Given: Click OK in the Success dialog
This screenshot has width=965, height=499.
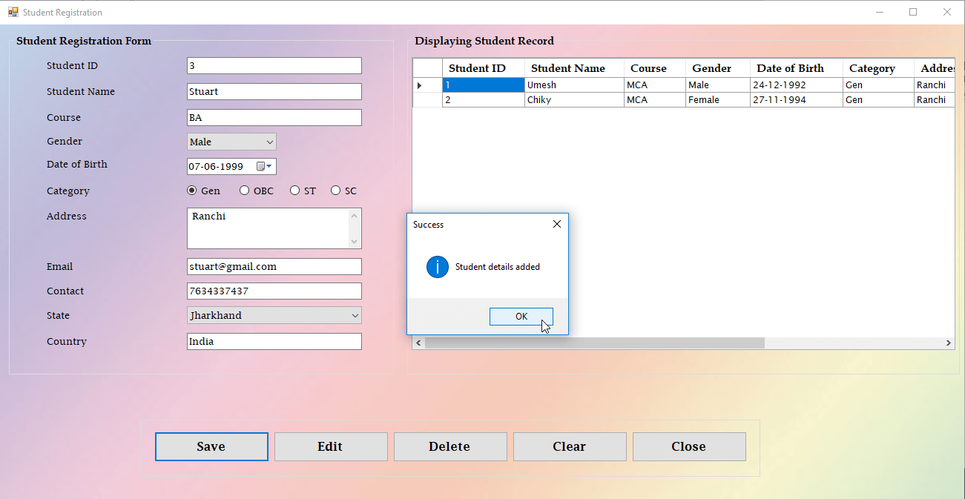Looking at the screenshot, I should click(521, 316).
